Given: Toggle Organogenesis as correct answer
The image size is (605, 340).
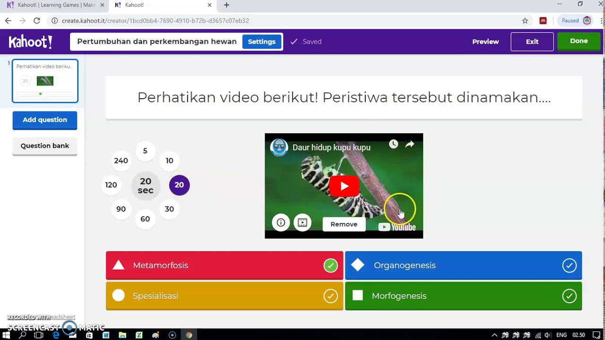Looking at the screenshot, I should 569,265.
